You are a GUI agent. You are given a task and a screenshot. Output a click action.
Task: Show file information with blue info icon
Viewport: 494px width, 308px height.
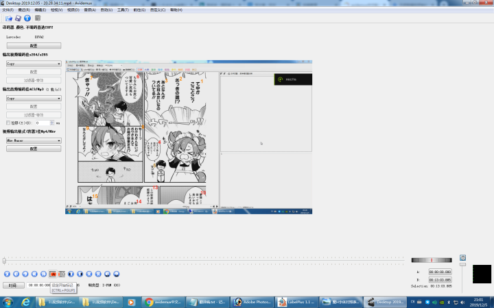(27, 18)
